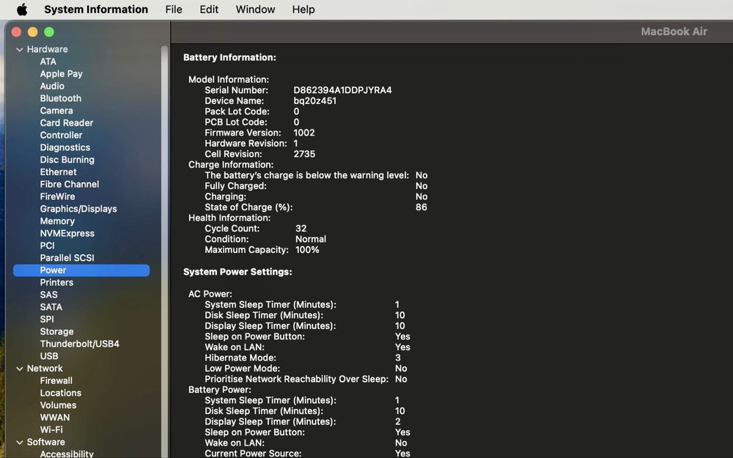Select Card Reader in the sidebar
Image resolution: width=733 pixels, height=458 pixels.
tap(67, 123)
